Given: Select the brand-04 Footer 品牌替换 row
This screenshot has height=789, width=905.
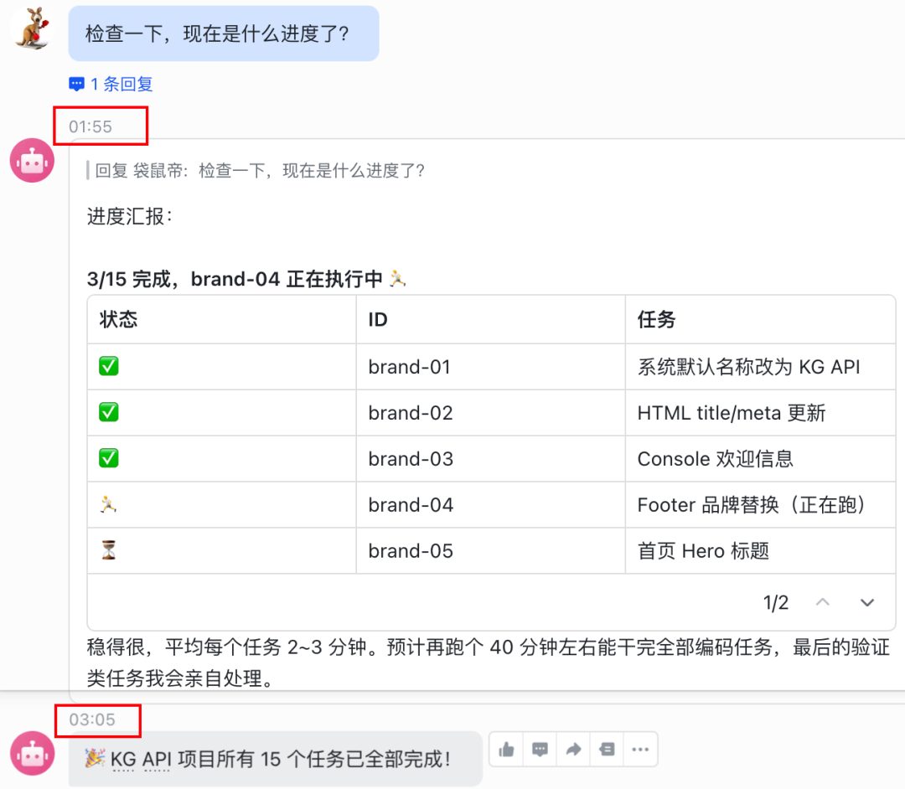Looking at the screenshot, I should pyautogui.click(x=494, y=504).
